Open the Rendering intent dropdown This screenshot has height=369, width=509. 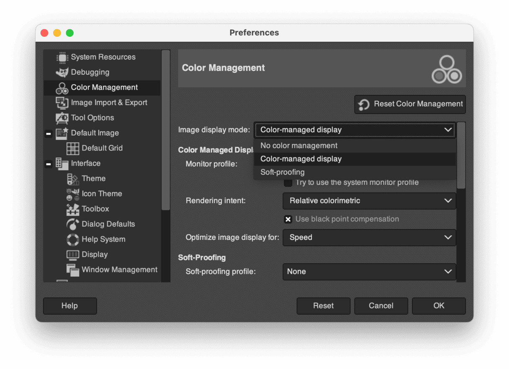(369, 201)
